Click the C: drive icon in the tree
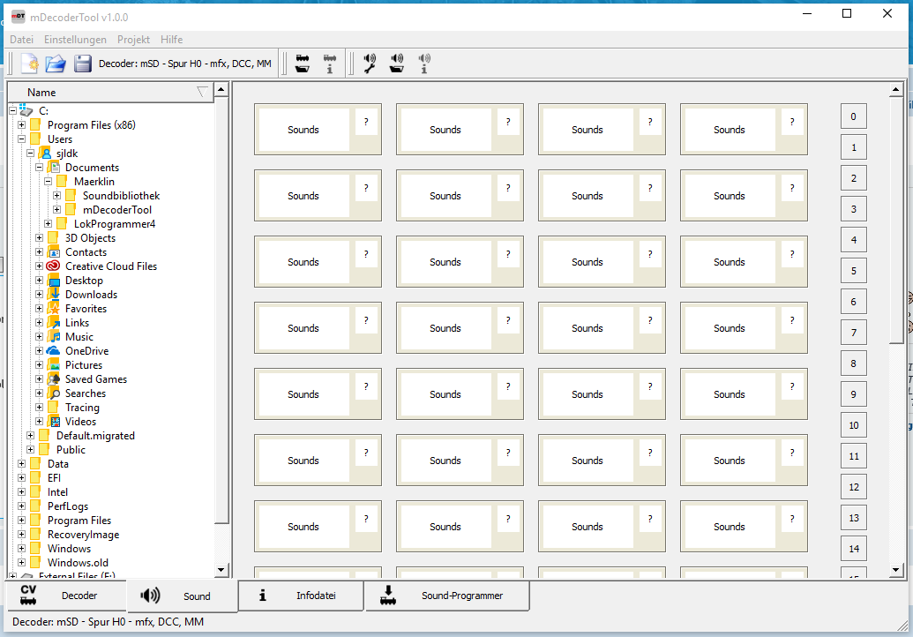This screenshot has width=913, height=637. click(26, 110)
